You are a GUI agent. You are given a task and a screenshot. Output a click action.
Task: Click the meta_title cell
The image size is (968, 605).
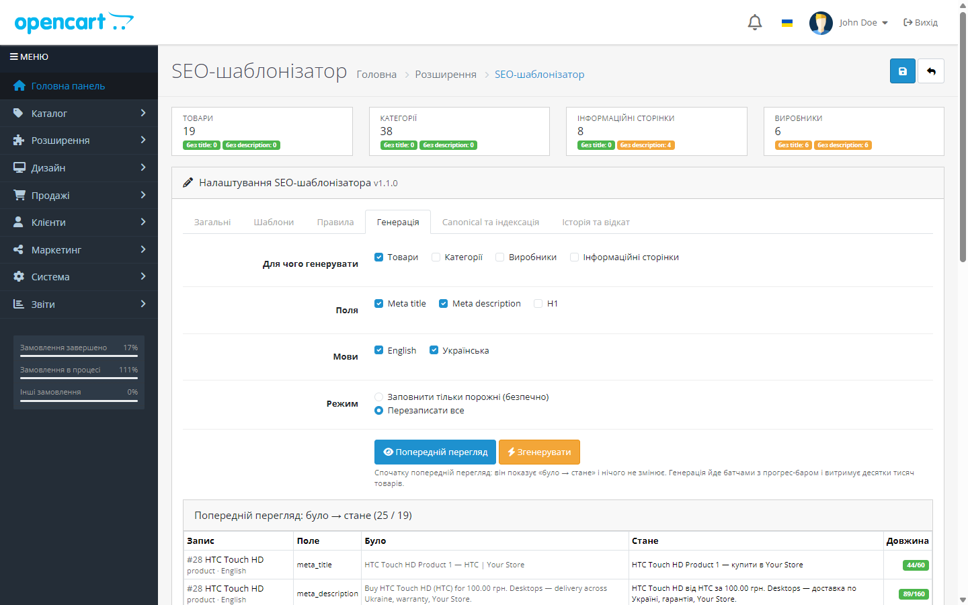327,565
